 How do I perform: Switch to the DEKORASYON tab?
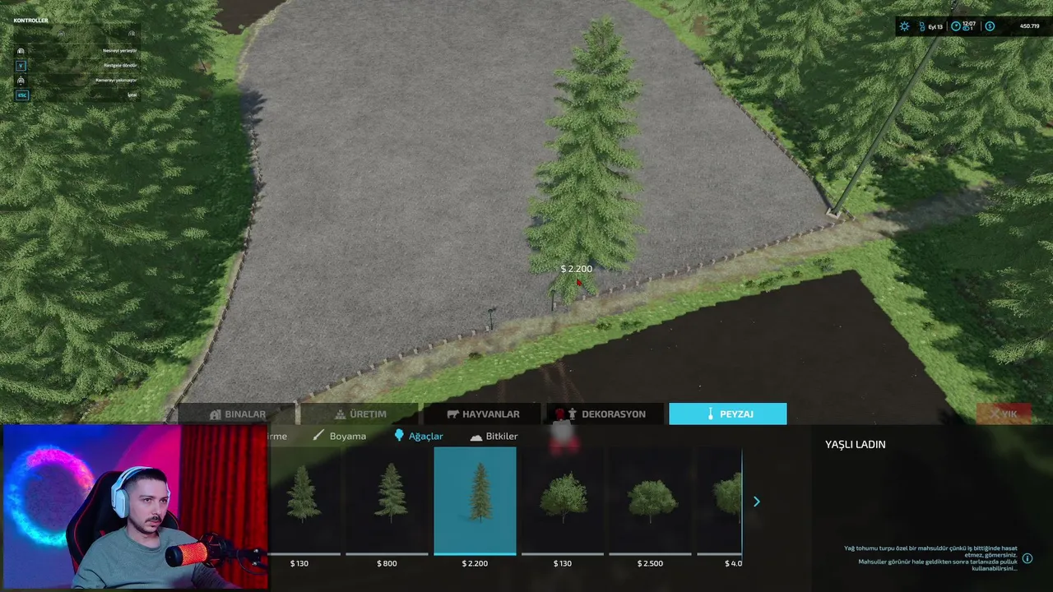click(605, 414)
